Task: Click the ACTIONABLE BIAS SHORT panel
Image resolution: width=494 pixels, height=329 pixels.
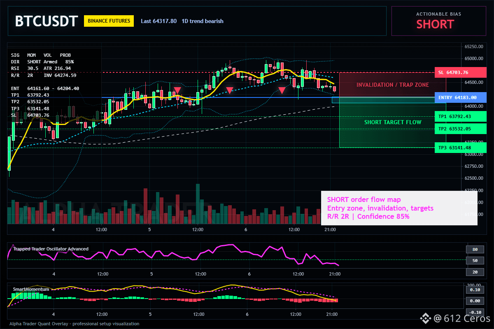Action: [438, 21]
